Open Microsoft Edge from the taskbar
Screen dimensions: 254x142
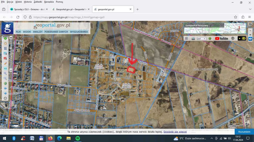click(x=59, y=138)
